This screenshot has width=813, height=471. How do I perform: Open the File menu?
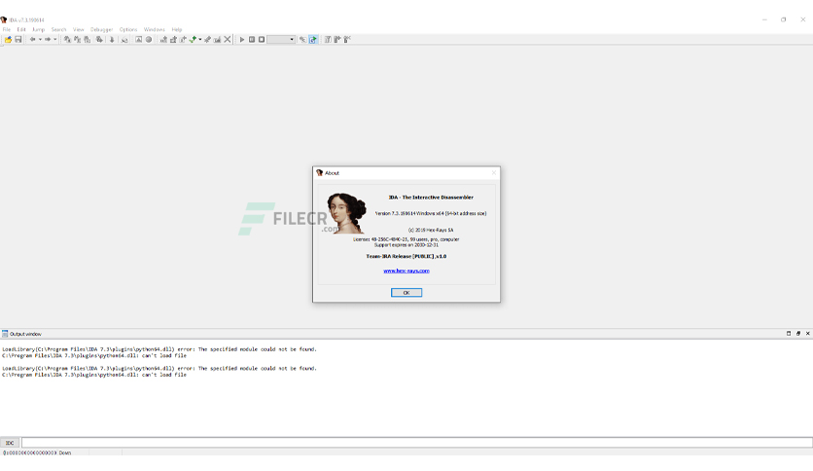[x=7, y=29]
